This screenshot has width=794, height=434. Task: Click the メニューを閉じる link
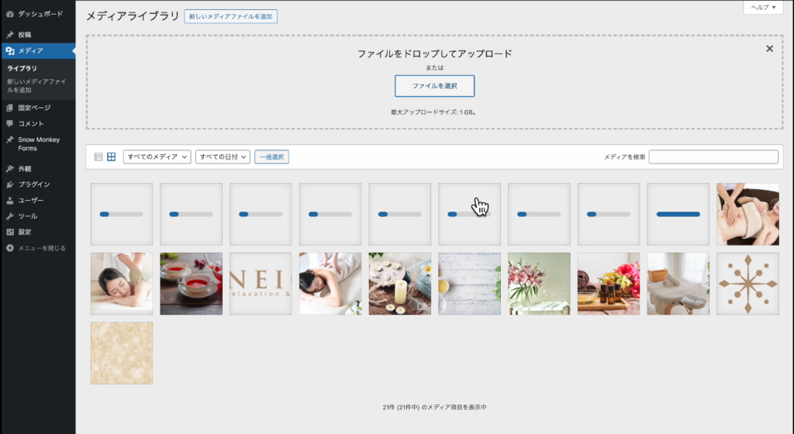pyautogui.click(x=42, y=248)
